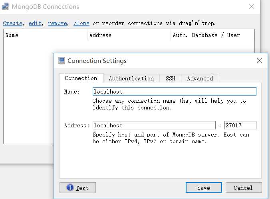Select the Address column header
The image size is (270, 199).
pos(129,35)
